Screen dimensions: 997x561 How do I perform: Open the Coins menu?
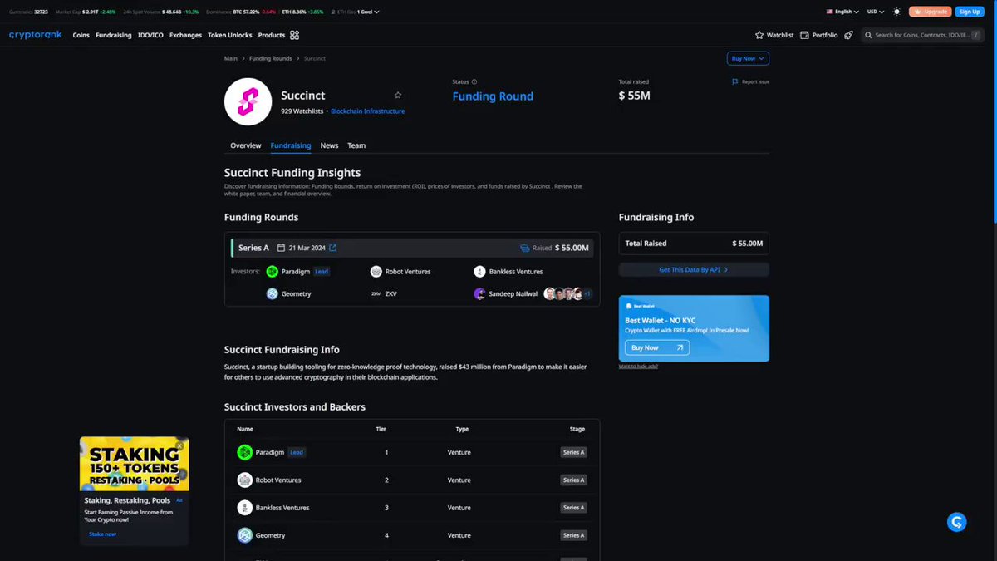(x=81, y=35)
